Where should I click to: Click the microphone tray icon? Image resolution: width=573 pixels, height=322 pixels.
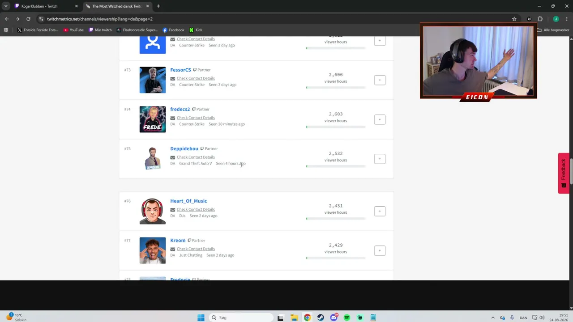(x=512, y=318)
